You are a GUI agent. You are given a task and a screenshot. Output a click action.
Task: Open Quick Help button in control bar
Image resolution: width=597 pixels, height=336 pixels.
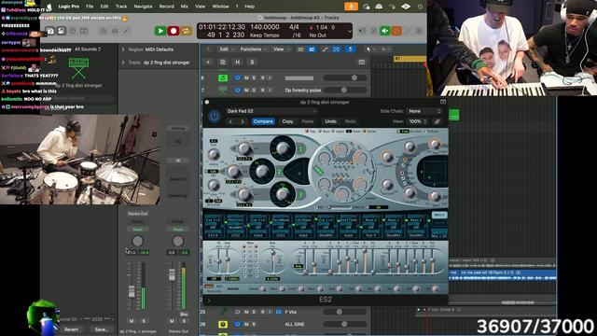(73, 31)
